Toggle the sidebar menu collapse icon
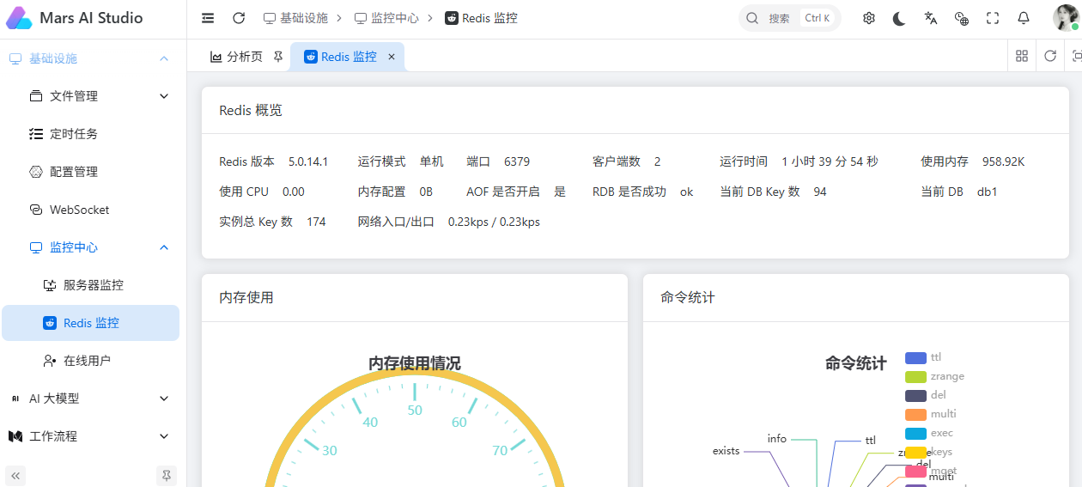The width and height of the screenshot is (1082, 487). (208, 18)
